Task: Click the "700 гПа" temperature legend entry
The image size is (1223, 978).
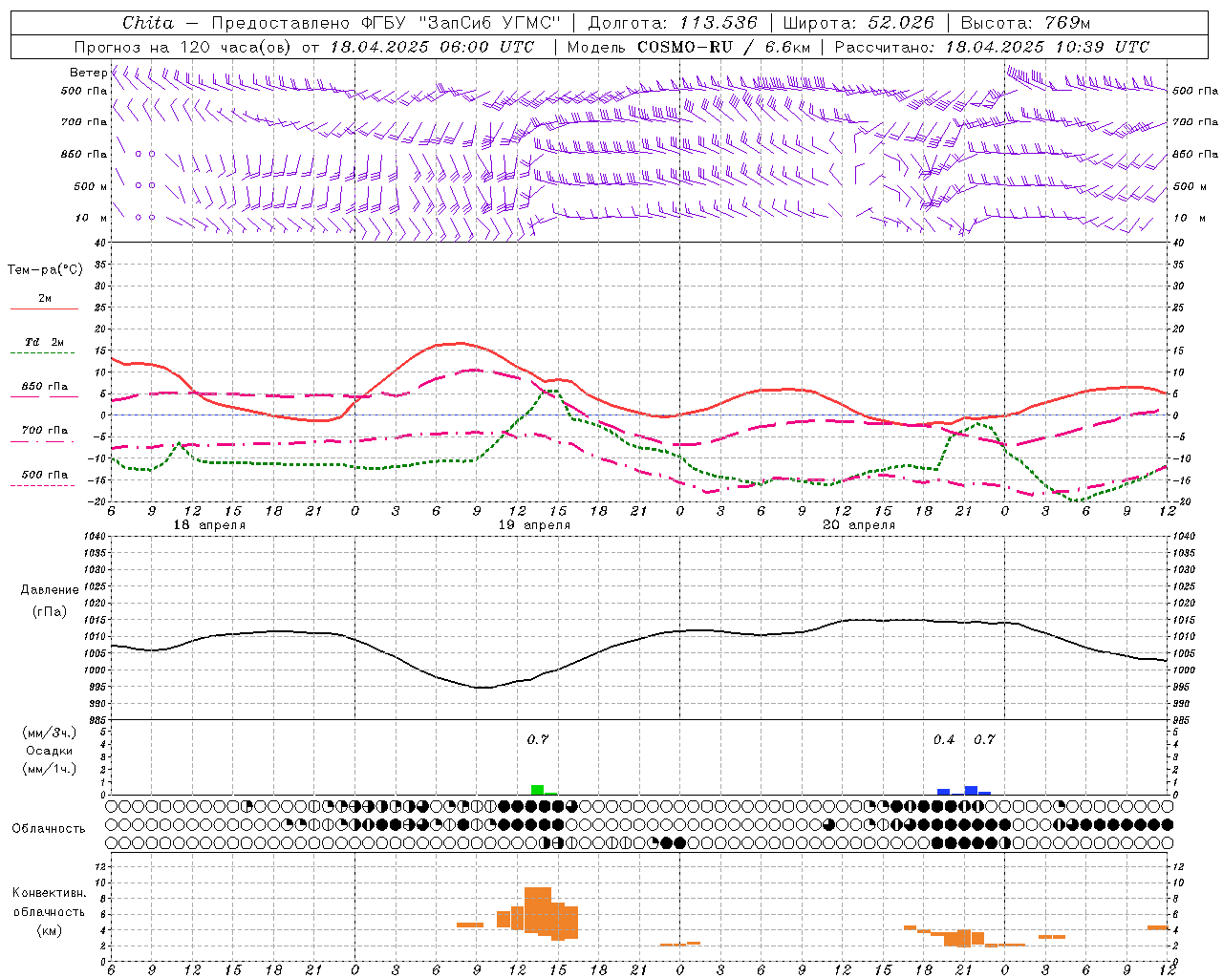Action: [x=44, y=431]
